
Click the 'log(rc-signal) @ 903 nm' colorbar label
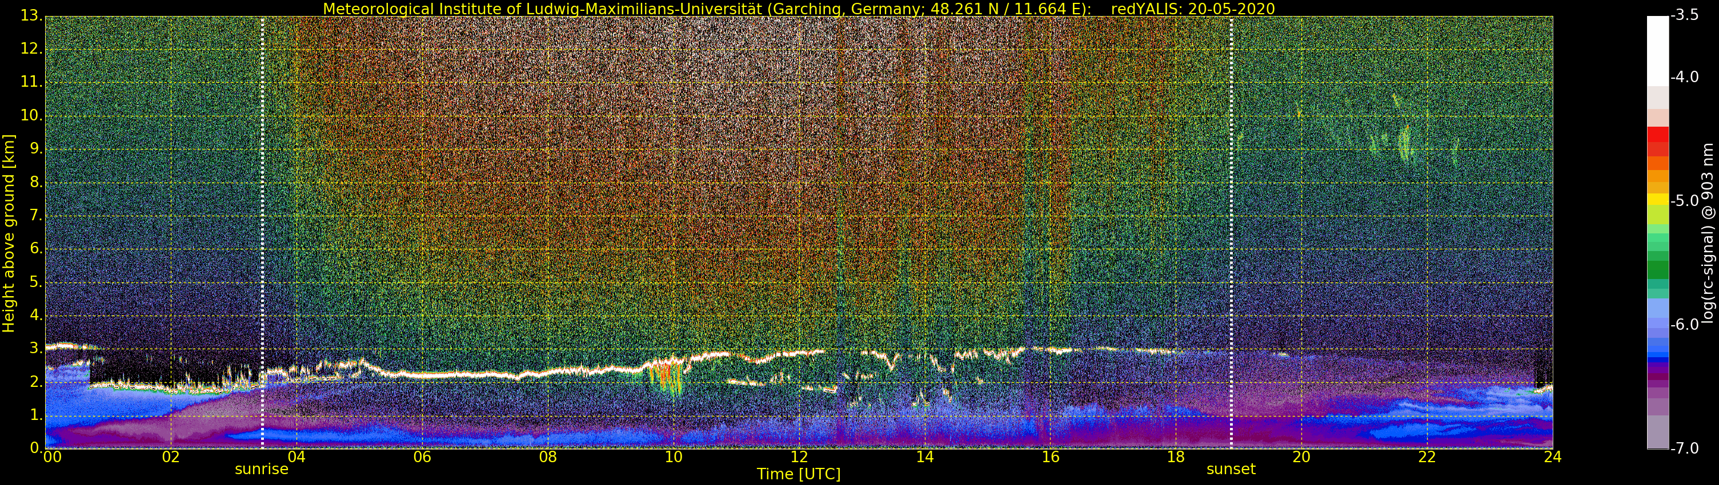point(1708,233)
